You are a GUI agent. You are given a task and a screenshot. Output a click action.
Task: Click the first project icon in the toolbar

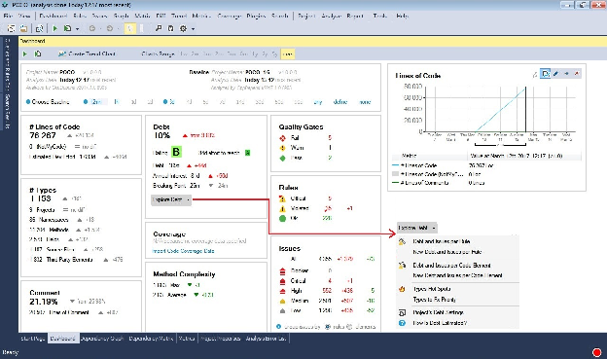[x=12, y=28]
